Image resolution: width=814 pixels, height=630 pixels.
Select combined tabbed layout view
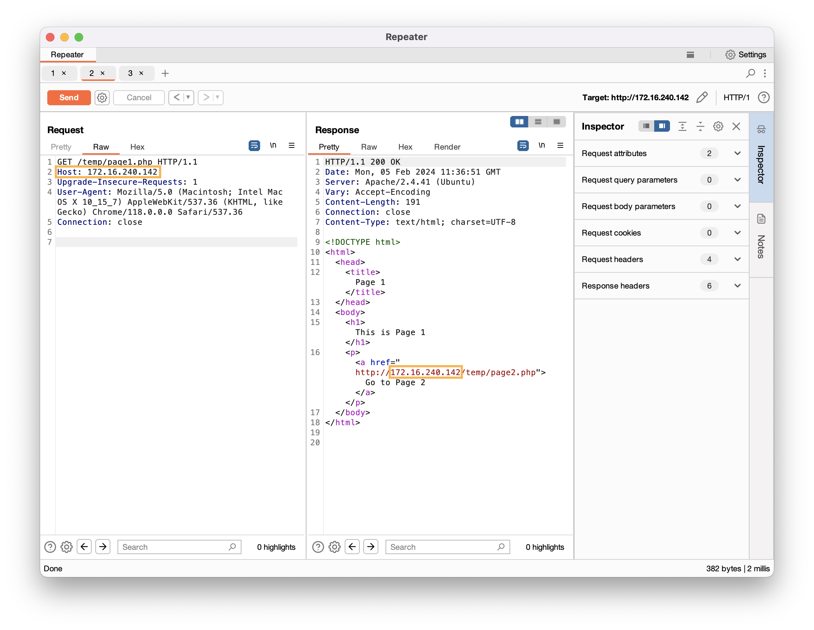coord(556,122)
